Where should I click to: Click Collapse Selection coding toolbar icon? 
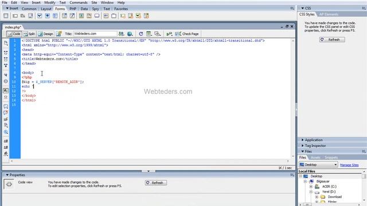click(x=6, y=59)
